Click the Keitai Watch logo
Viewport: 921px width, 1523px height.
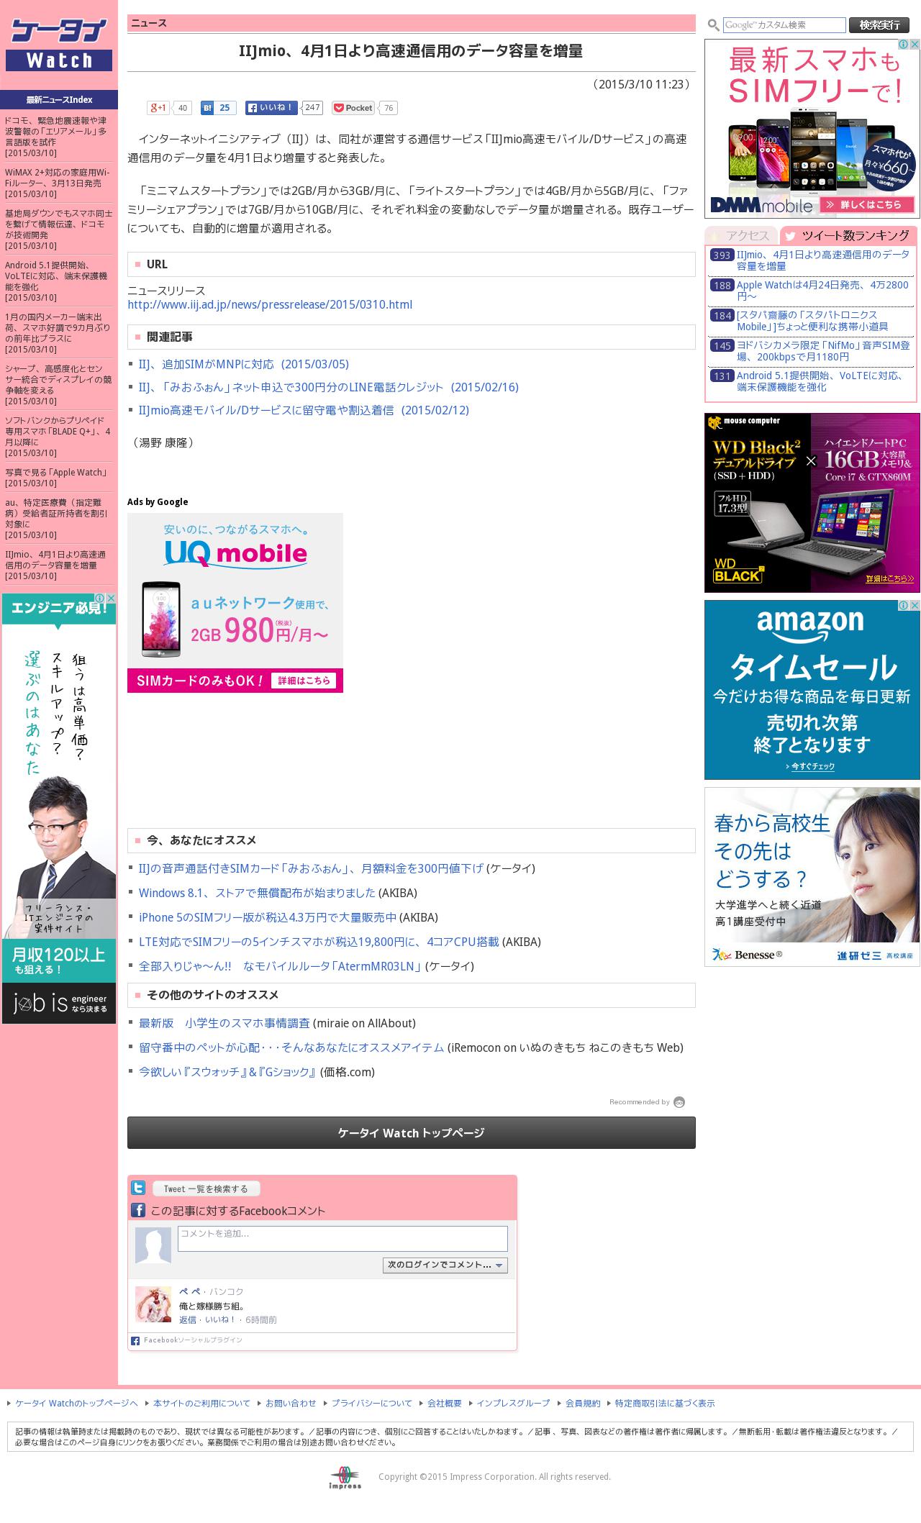coord(59,45)
